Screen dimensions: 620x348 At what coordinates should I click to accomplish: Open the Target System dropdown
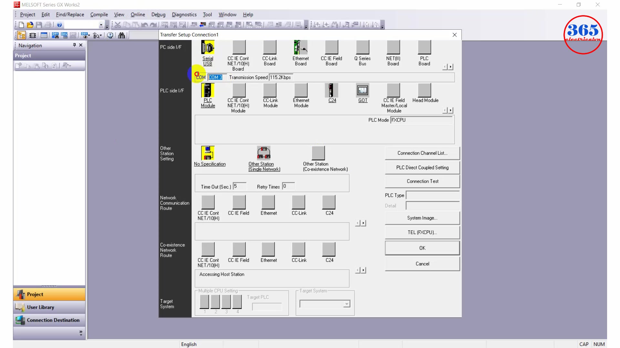pyautogui.click(x=346, y=304)
